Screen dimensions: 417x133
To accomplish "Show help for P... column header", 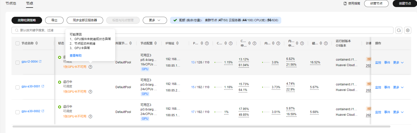I will point(207,43).
